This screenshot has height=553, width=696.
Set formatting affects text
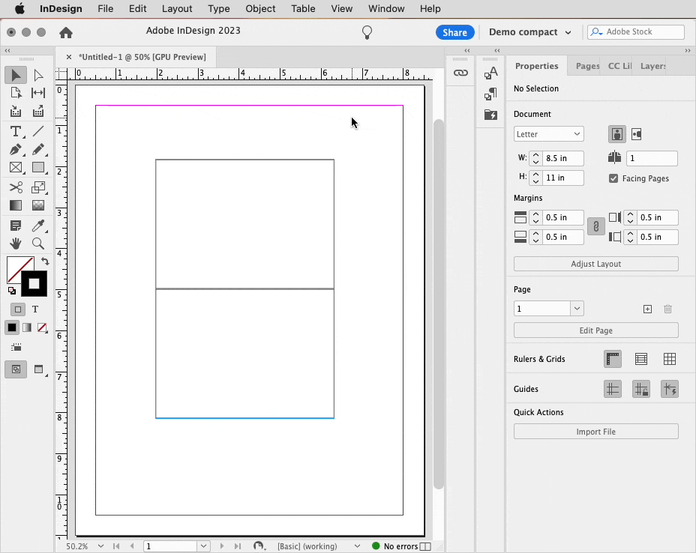coord(35,309)
